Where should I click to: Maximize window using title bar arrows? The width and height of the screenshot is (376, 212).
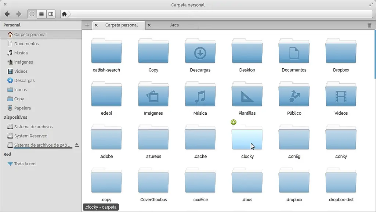[x=371, y=4]
